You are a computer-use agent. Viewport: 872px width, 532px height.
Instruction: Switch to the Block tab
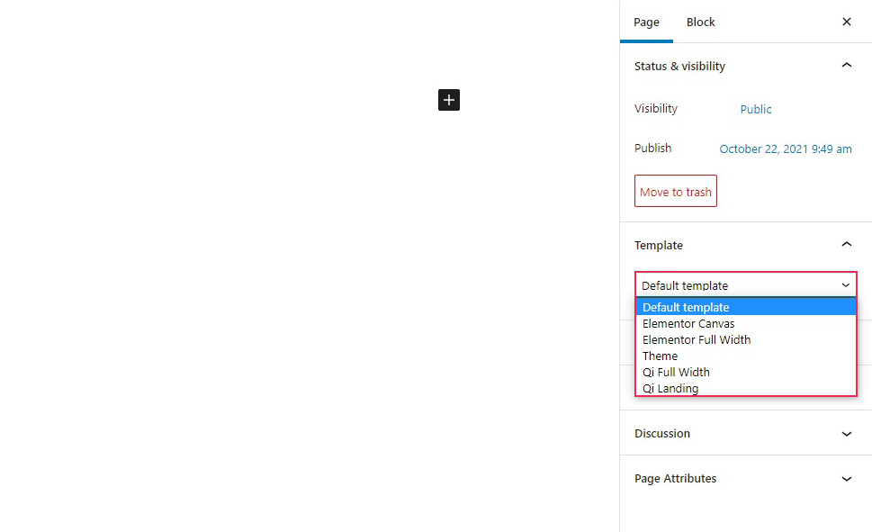coord(700,22)
